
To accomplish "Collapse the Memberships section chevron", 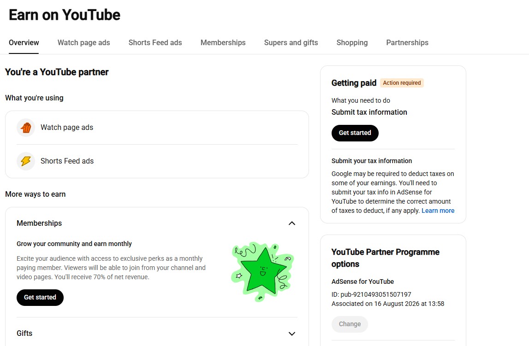I will pyautogui.click(x=292, y=223).
